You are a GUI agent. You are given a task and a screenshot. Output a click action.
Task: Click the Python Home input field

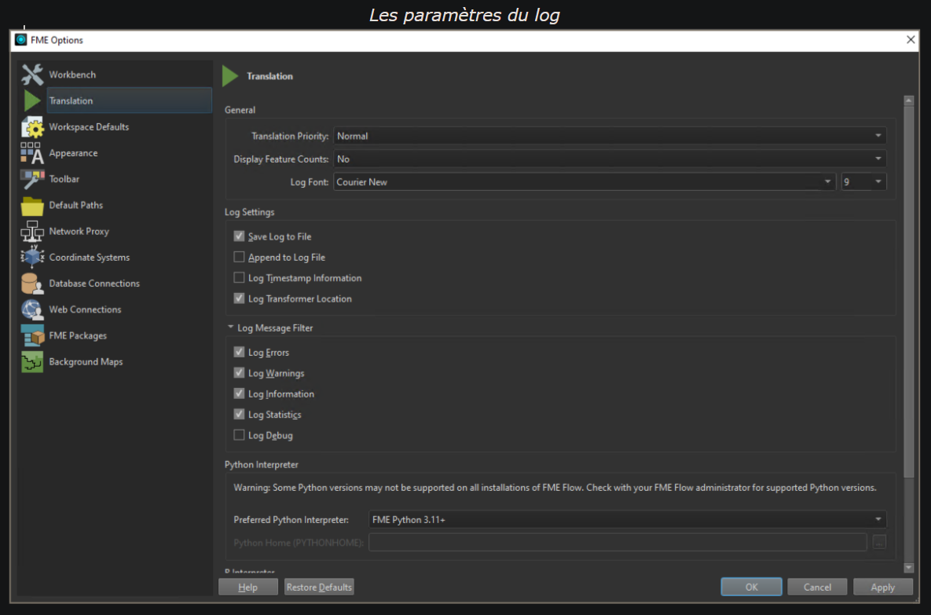click(x=618, y=542)
